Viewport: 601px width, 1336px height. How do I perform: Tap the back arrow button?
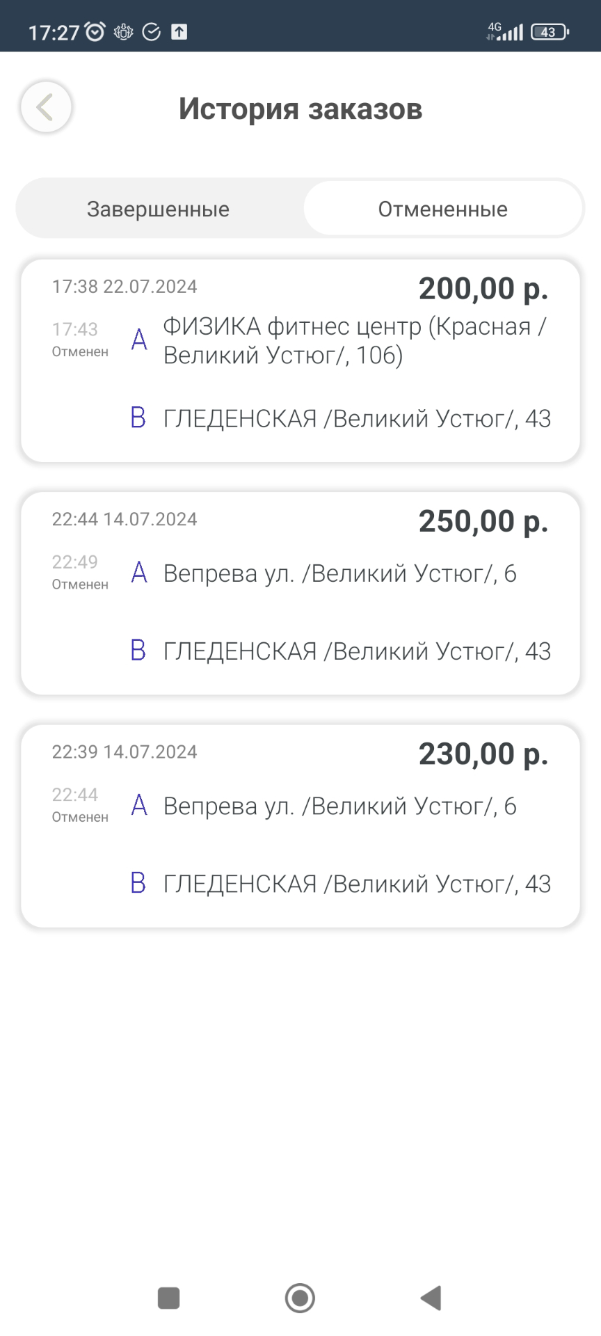(x=46, y=107)
